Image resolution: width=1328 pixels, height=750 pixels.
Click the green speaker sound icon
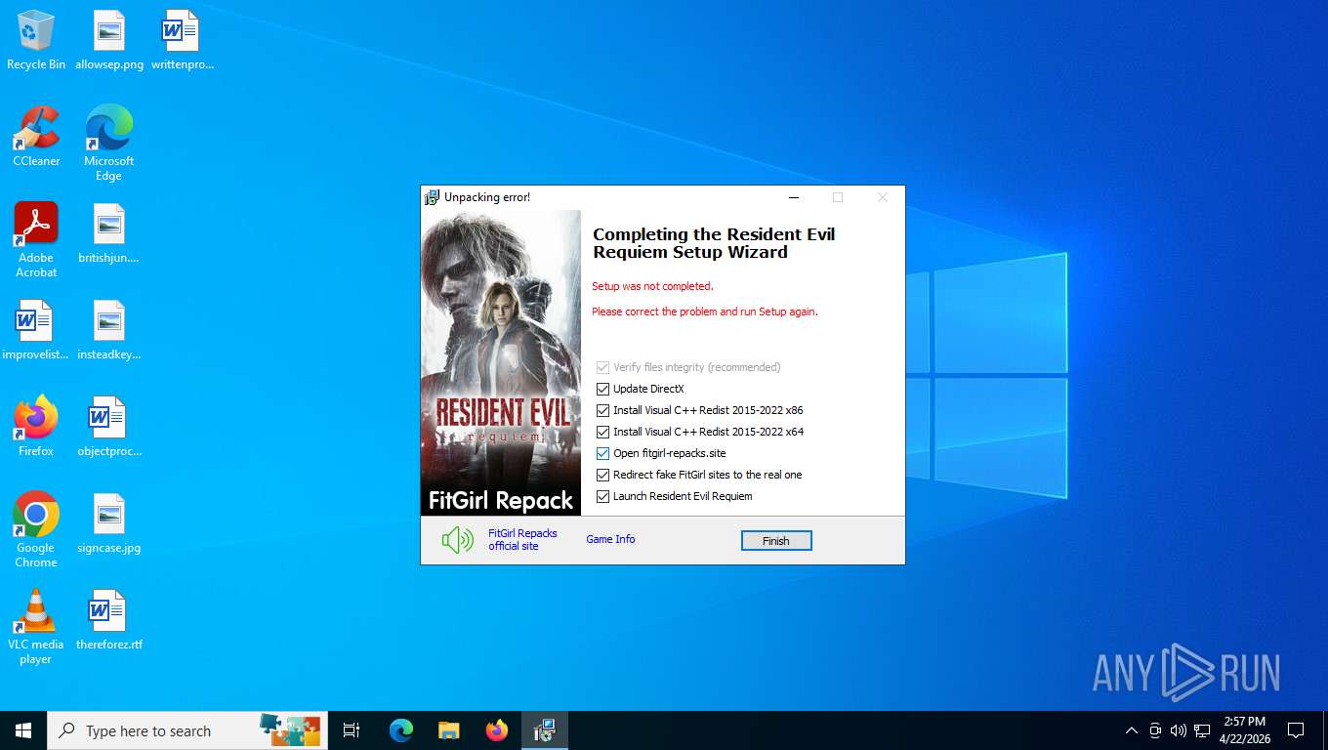[457, 539]
